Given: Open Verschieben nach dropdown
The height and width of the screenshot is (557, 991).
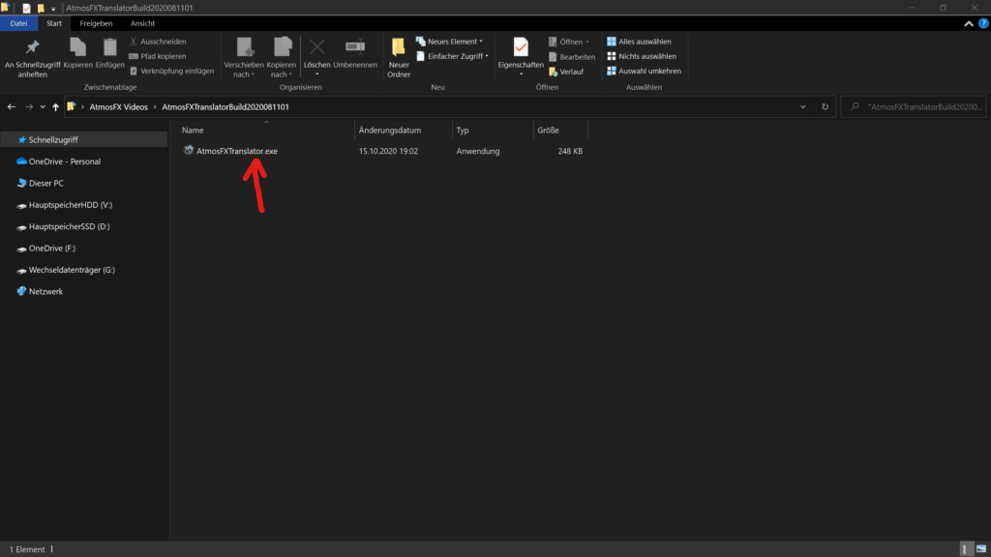Looking at the screenshot, I should pos(243,57).
